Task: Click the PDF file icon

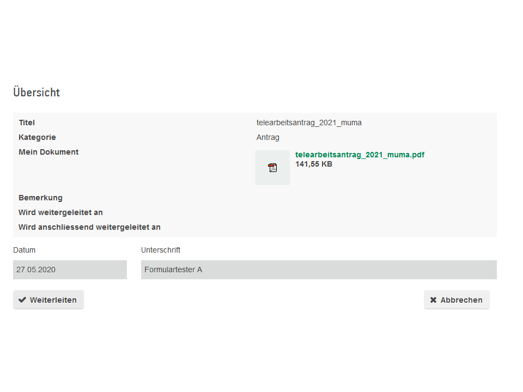Action: tap(272, 168)
